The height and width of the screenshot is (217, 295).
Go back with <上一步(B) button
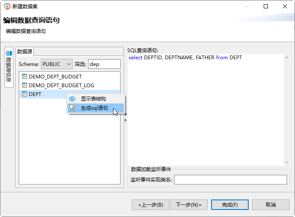[x=150, y=204]
